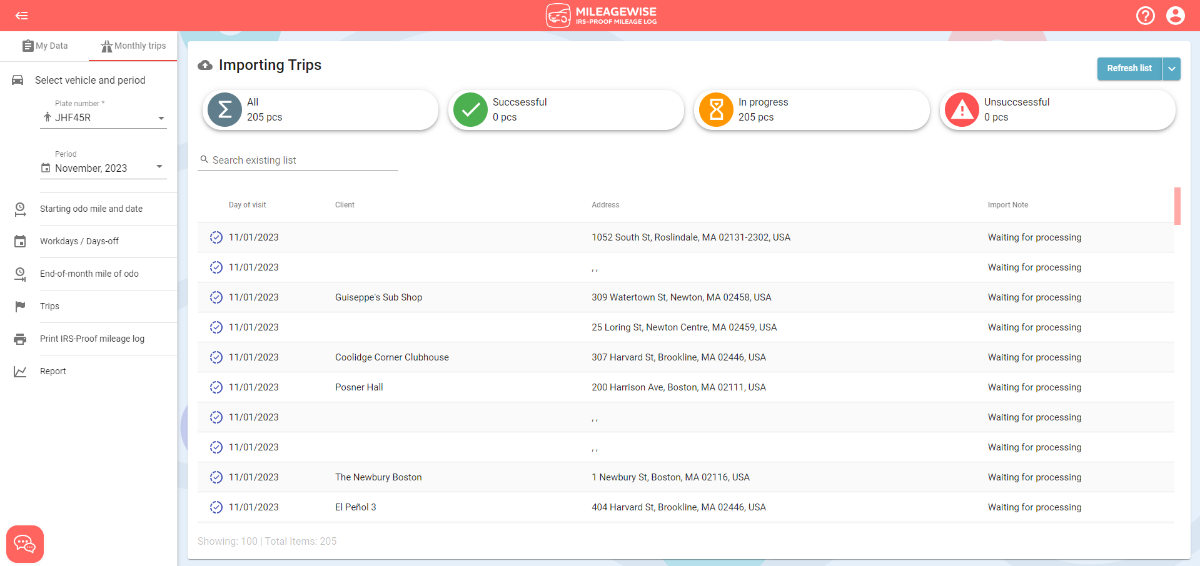The height and width of the screenshot is (566, 1200).
Task: Open the Period November 2023 dropdown
Action: click(x=159, y=167)
